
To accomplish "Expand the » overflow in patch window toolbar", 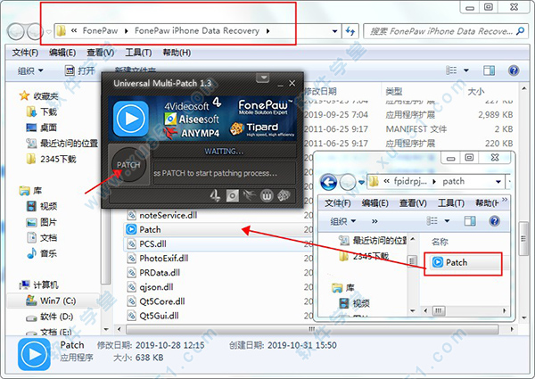I will pos(374,221).
